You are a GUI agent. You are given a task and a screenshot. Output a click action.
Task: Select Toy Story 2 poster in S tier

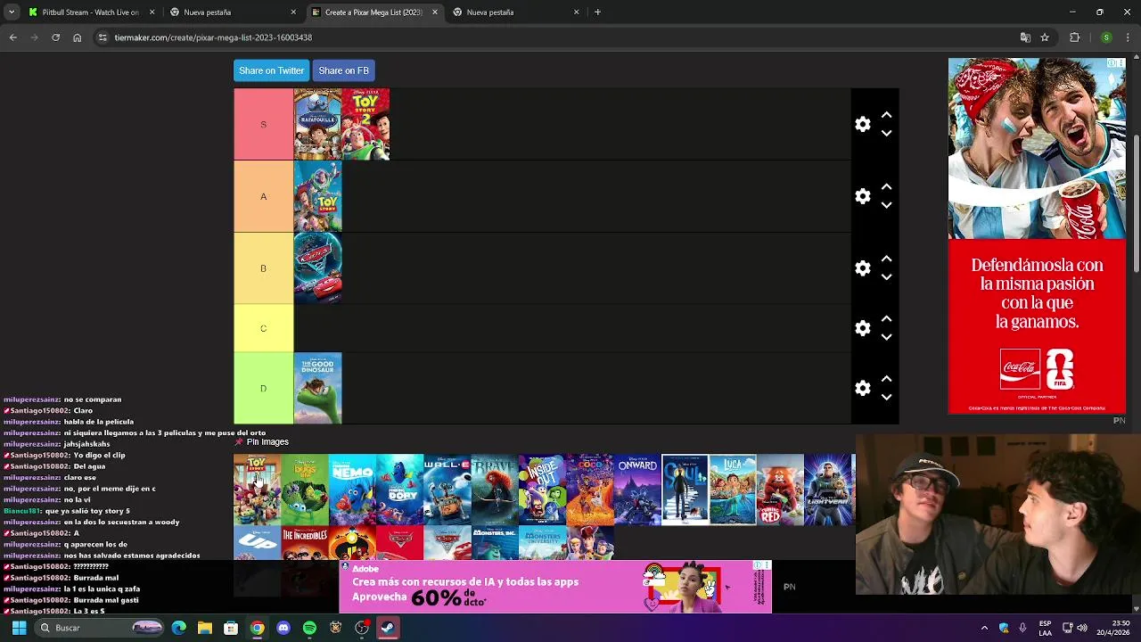(365, 124)
